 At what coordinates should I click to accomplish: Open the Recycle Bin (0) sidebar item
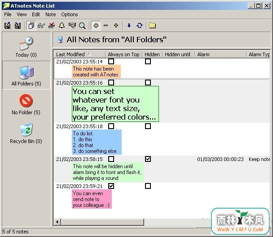point(26,133)
